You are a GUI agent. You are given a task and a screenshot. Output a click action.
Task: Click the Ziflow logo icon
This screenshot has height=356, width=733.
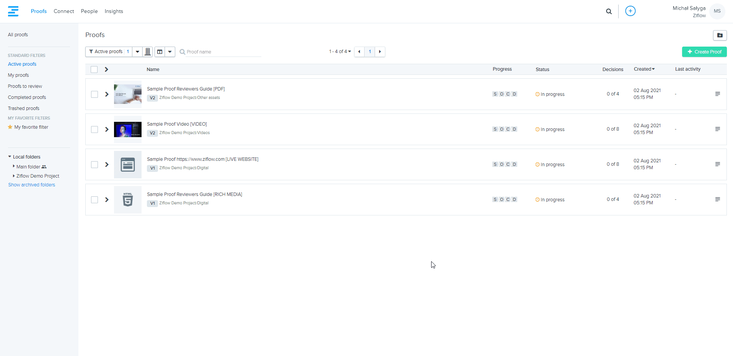pos(13,11)
